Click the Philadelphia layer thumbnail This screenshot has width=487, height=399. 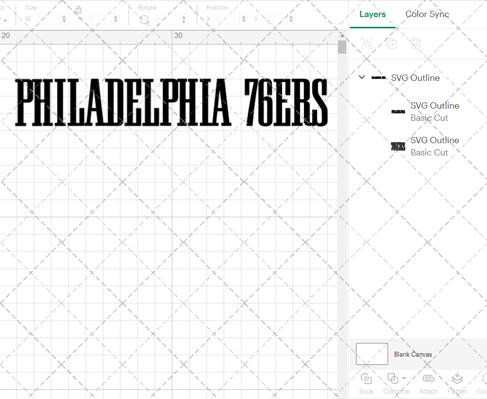(x=398, y=112)
